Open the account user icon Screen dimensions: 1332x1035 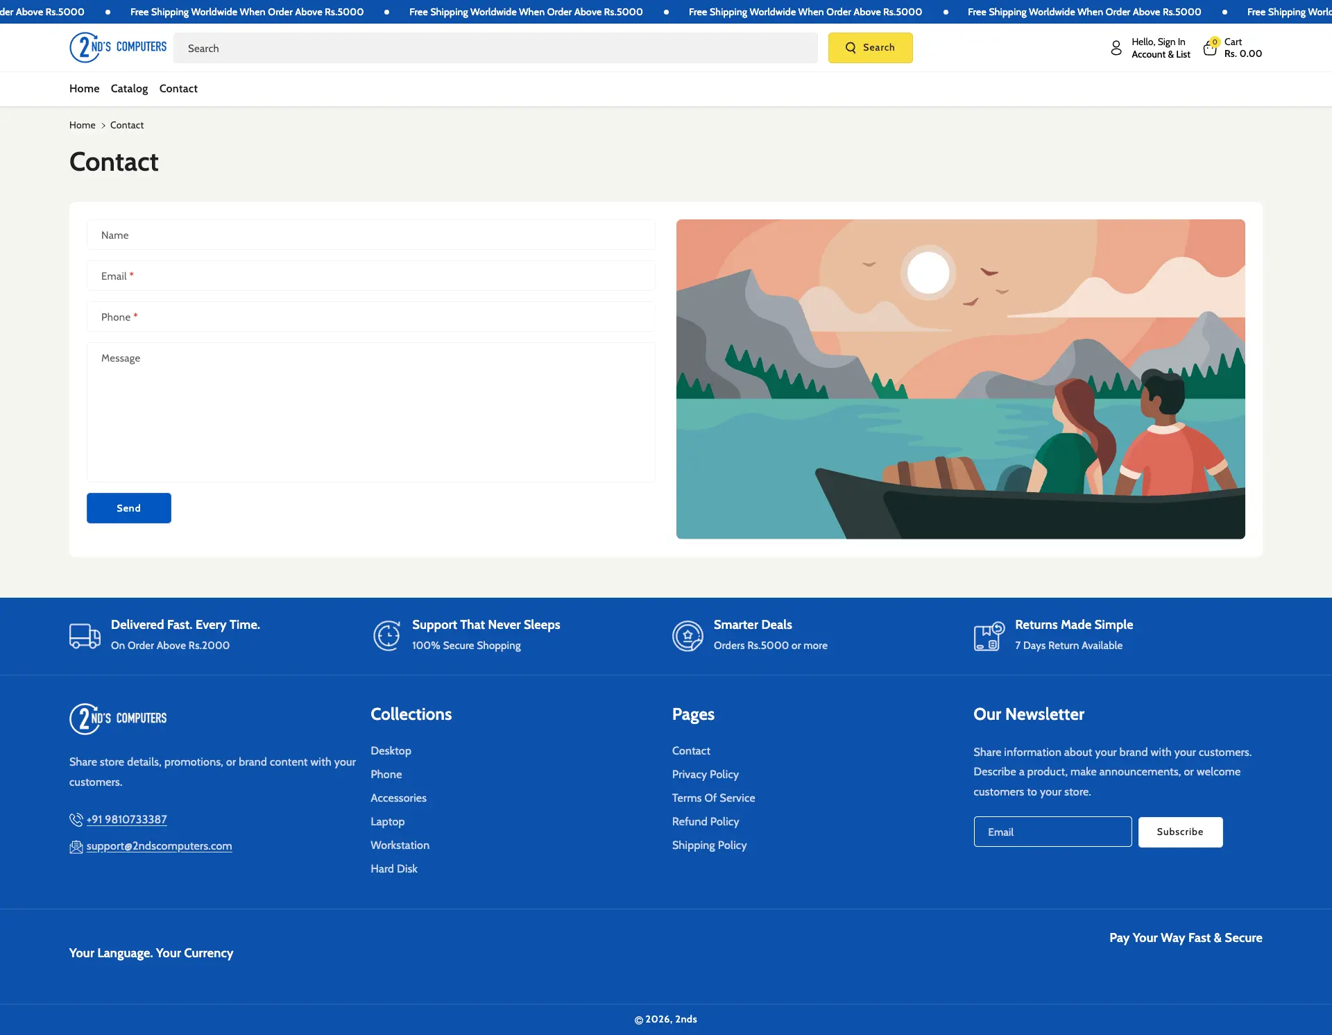click(1116, 48)
